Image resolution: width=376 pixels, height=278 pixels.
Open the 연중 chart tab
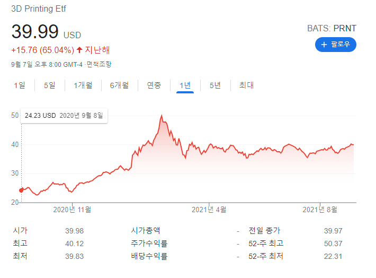click(154, 85)
